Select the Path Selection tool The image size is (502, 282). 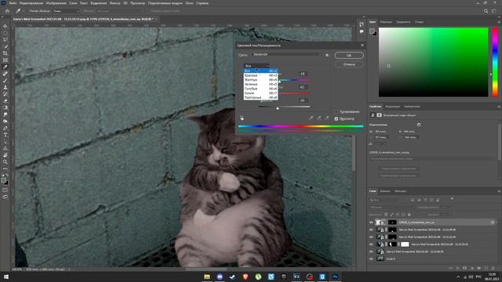(x=5, y=142)
